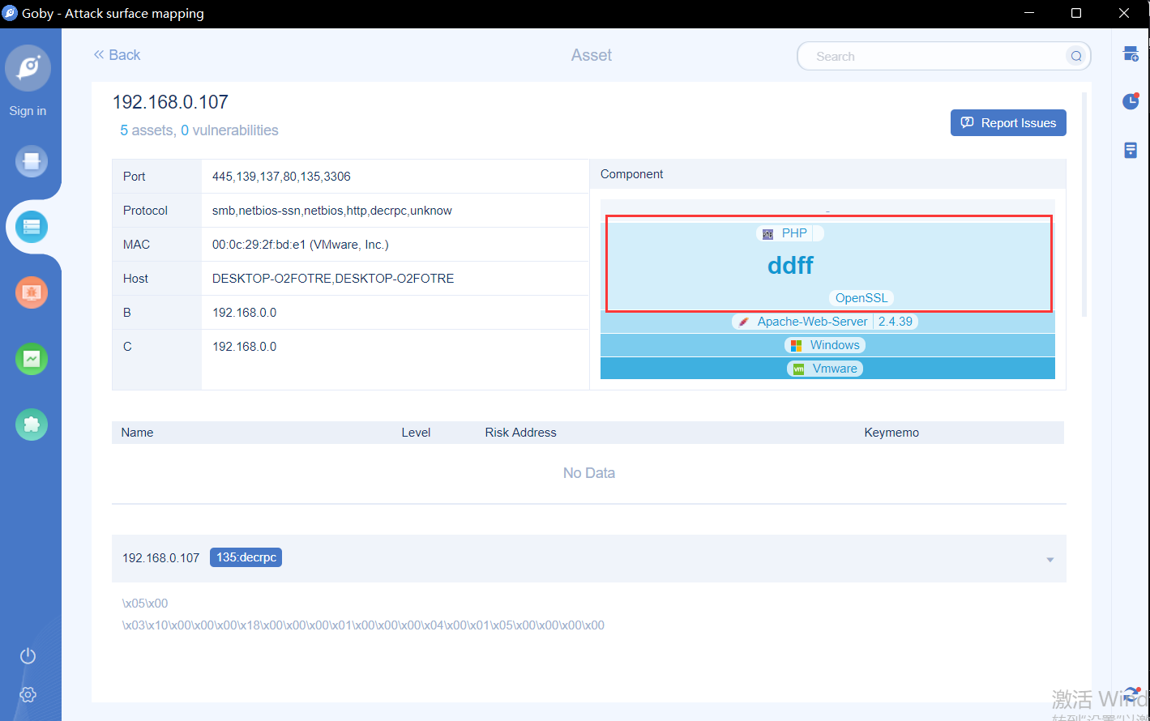The image size is (1150, 721).
Task: Open the Vulnerability sidebar icon
Action: pyautogui.click(x=32, y=292)
